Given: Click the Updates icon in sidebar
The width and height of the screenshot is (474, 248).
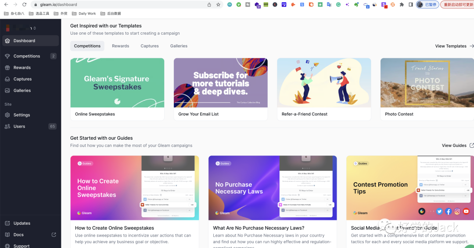Looking at the screenshot, I should click(7, 223).
